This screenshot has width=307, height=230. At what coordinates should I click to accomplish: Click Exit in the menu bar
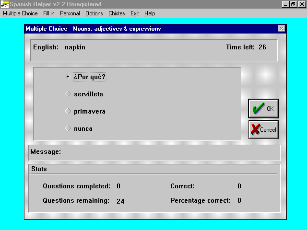pos(134,13)
